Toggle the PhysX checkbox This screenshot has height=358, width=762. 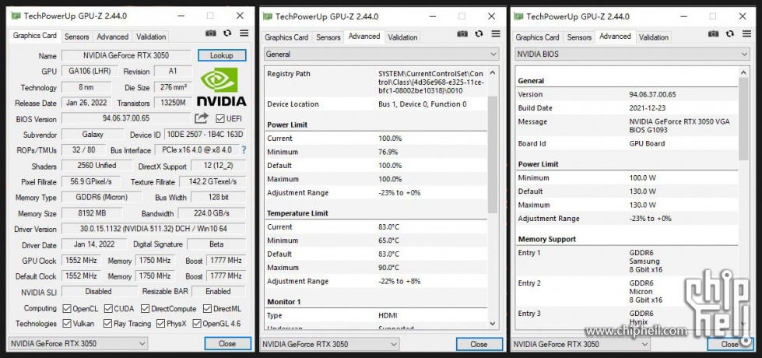(160, 324)
